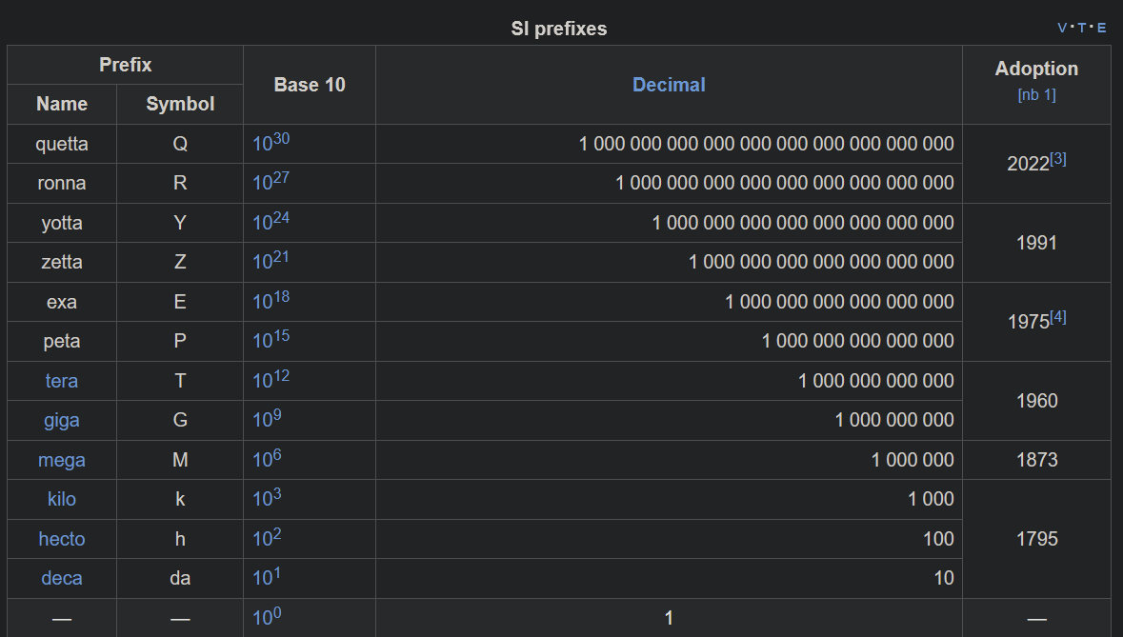Open the mega prefix link

click(x=62, y=460)
